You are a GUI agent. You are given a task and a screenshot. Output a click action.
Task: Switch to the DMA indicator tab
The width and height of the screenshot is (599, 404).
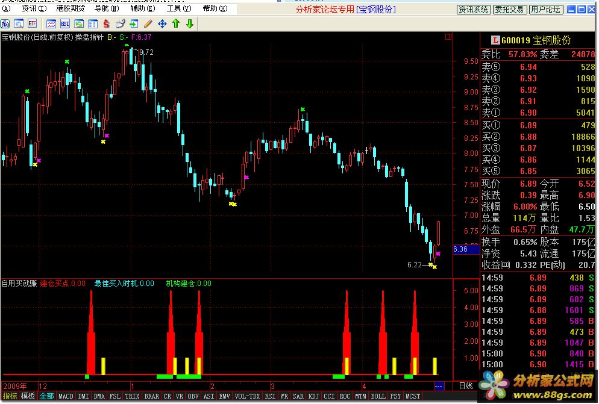click(x=99, y=396)
